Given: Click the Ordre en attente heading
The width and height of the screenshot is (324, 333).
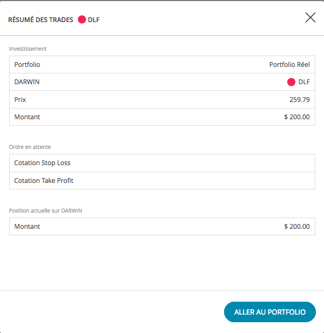Looking at the screenshot, I should point(30,147).
